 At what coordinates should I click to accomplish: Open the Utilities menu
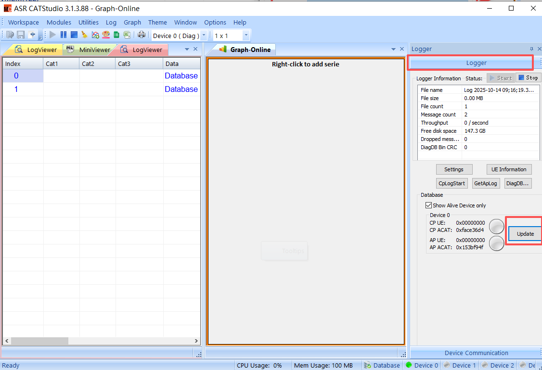tap(89, 23)
